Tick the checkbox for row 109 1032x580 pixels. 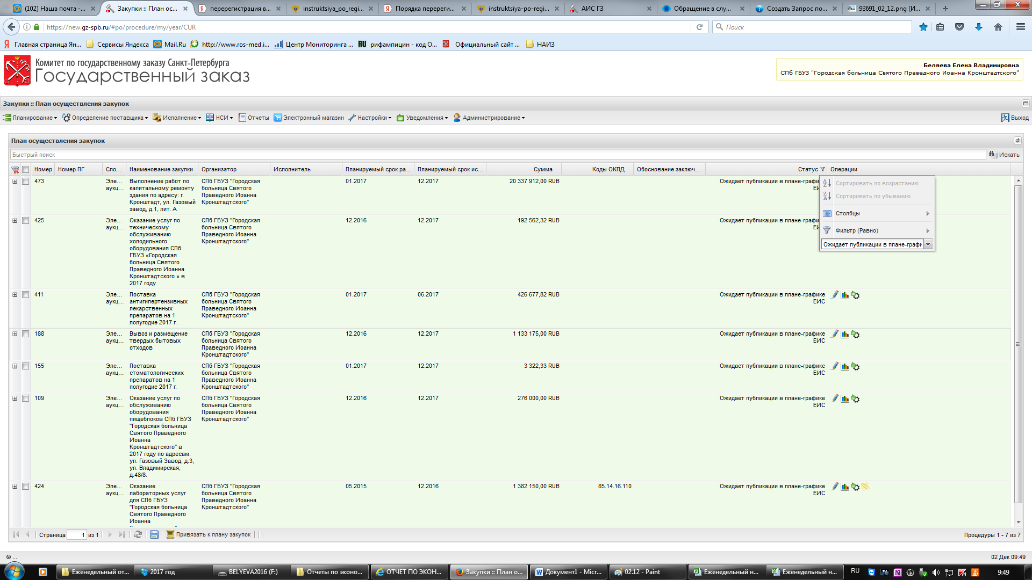[25, 398]
